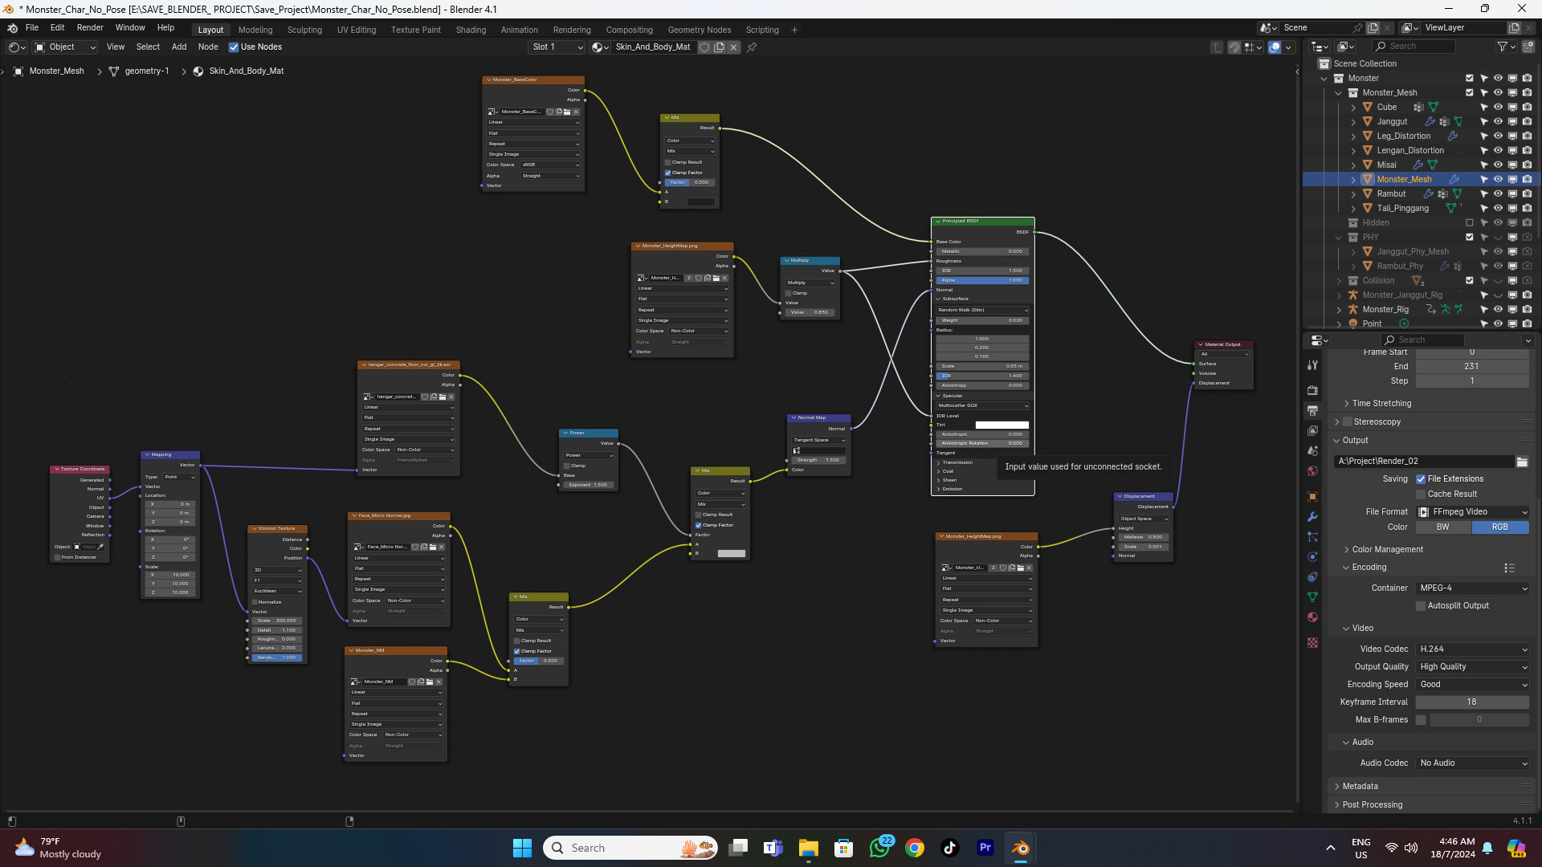This screenshot has height=867, width=1542.
Task: Open the File Format dropdown
Action: [1472, 512]
